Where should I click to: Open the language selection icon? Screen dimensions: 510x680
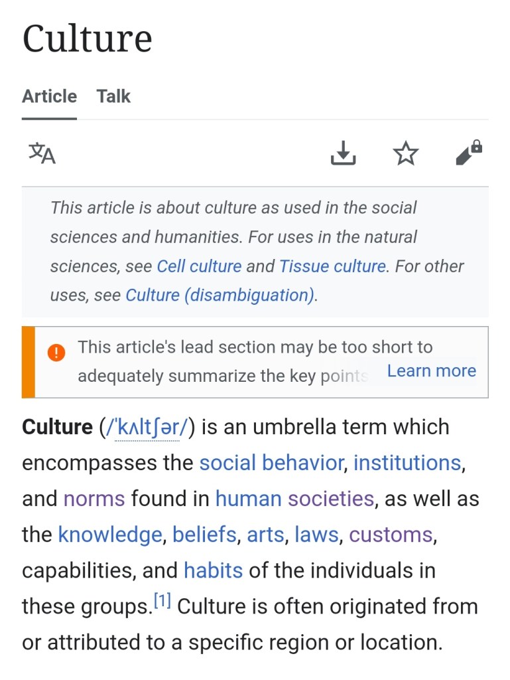[42, 153]
